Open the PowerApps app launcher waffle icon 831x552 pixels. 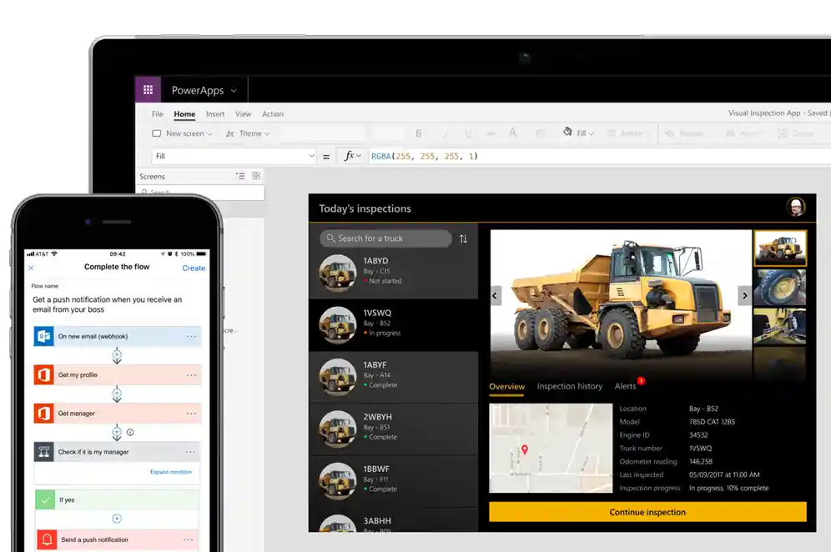tap(148, 90)
